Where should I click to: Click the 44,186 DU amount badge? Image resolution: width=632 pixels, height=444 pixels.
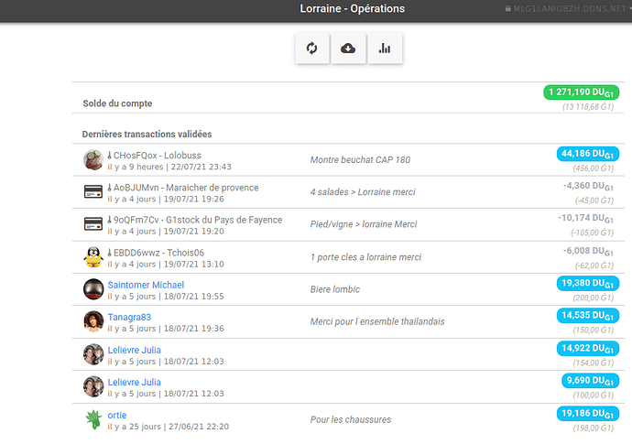pos(588,154)
